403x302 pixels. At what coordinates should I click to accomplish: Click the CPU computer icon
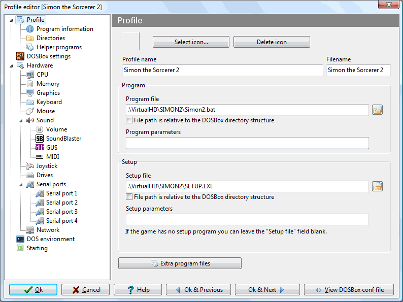(30, 75)
